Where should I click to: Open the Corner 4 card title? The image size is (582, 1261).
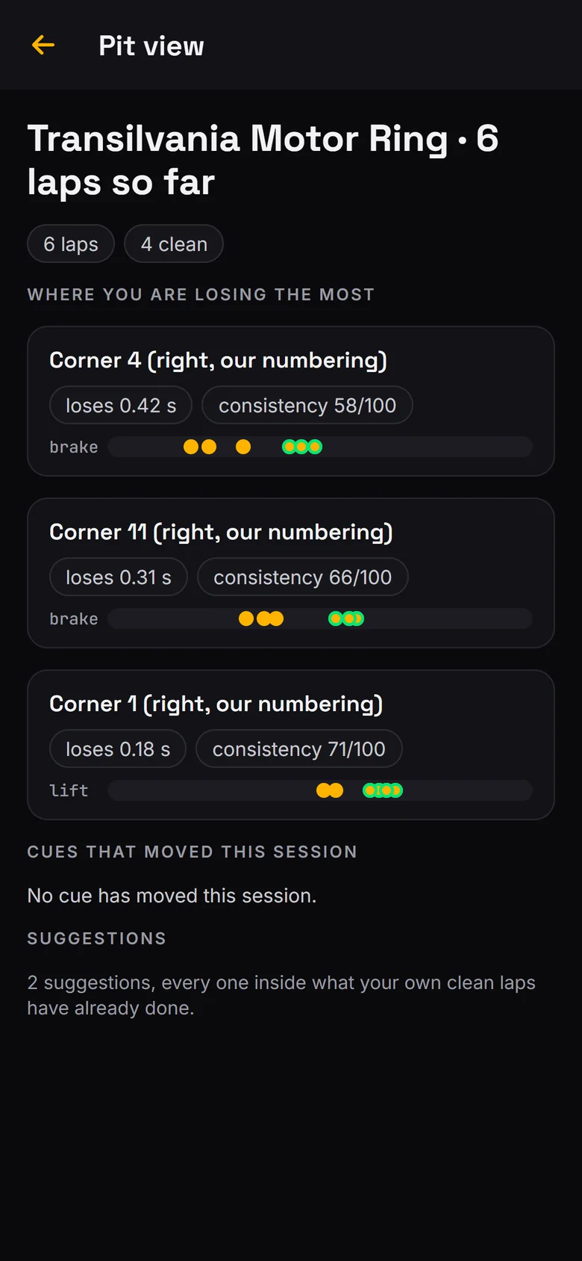coord(218,360)
